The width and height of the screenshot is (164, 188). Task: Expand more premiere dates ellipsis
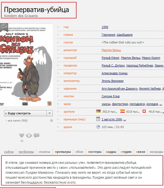pyautogui.click(x=125, y=120)
